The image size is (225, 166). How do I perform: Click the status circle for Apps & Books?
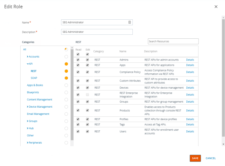[66, 85]
